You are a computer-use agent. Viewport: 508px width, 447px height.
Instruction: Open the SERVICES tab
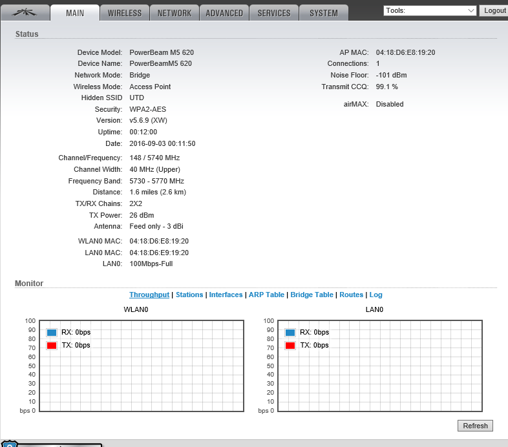tap(274, 13)
